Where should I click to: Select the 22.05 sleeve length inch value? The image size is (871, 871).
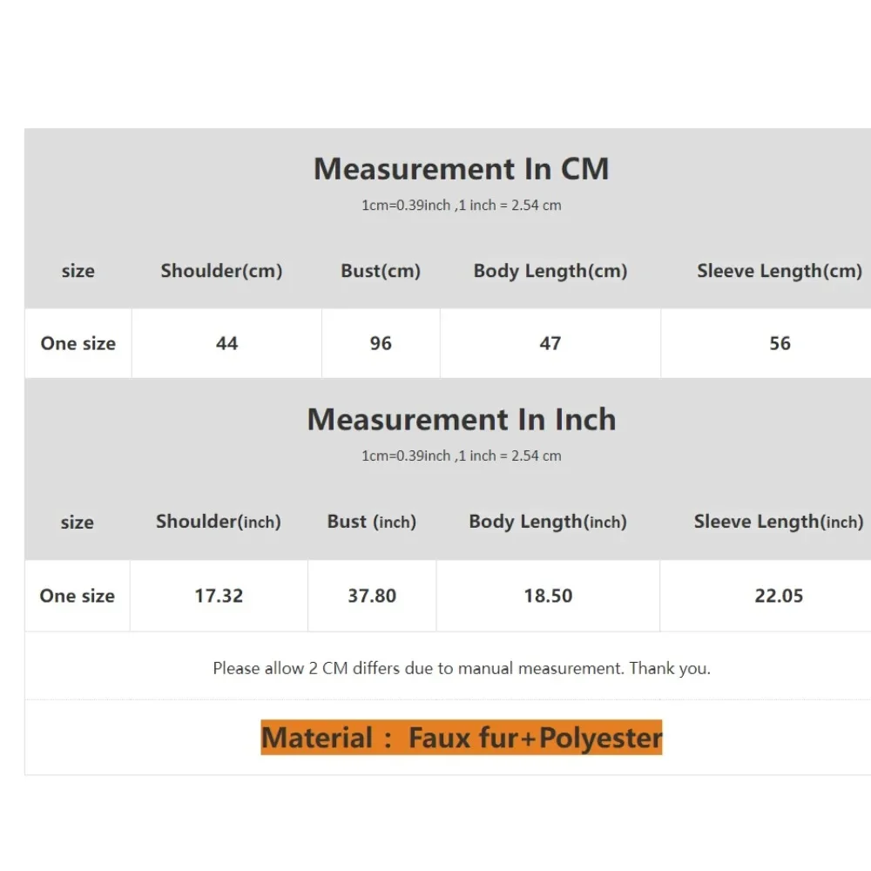(779, 596)
